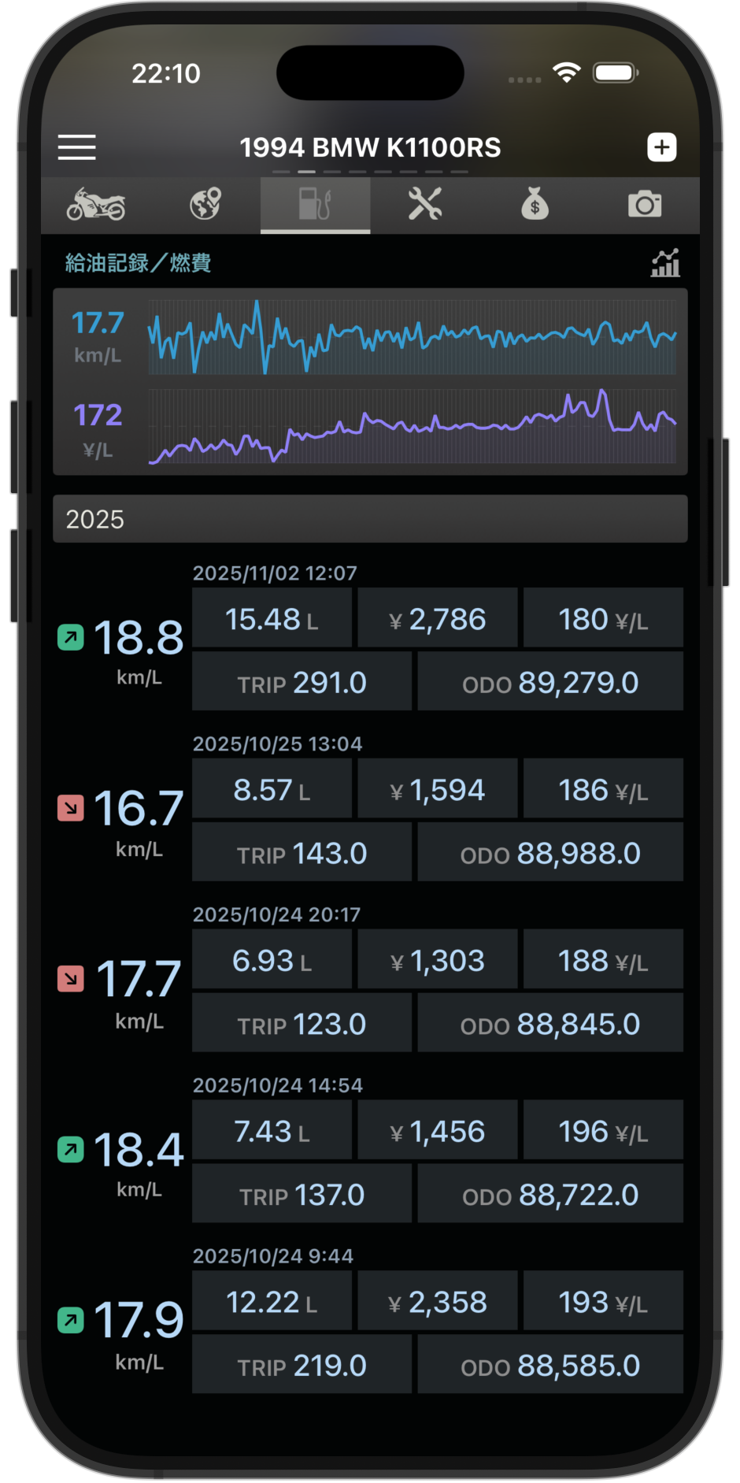Select the TRIP 137.0 distance cell
Viewport: 740px width, 1483px height.
[x=302, y=1196]
